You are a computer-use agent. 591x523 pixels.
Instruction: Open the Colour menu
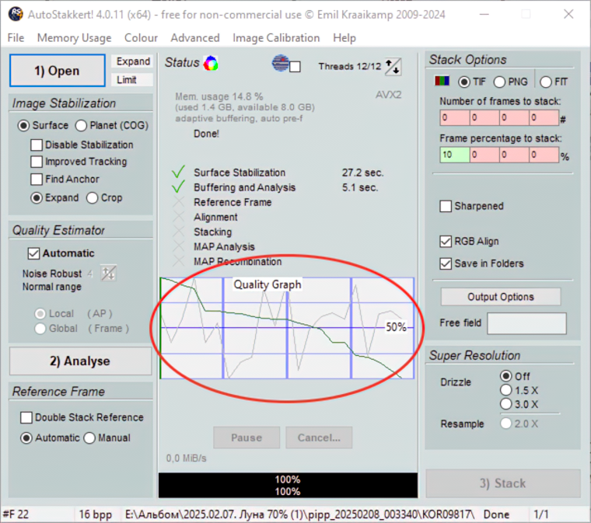[141, 37]
